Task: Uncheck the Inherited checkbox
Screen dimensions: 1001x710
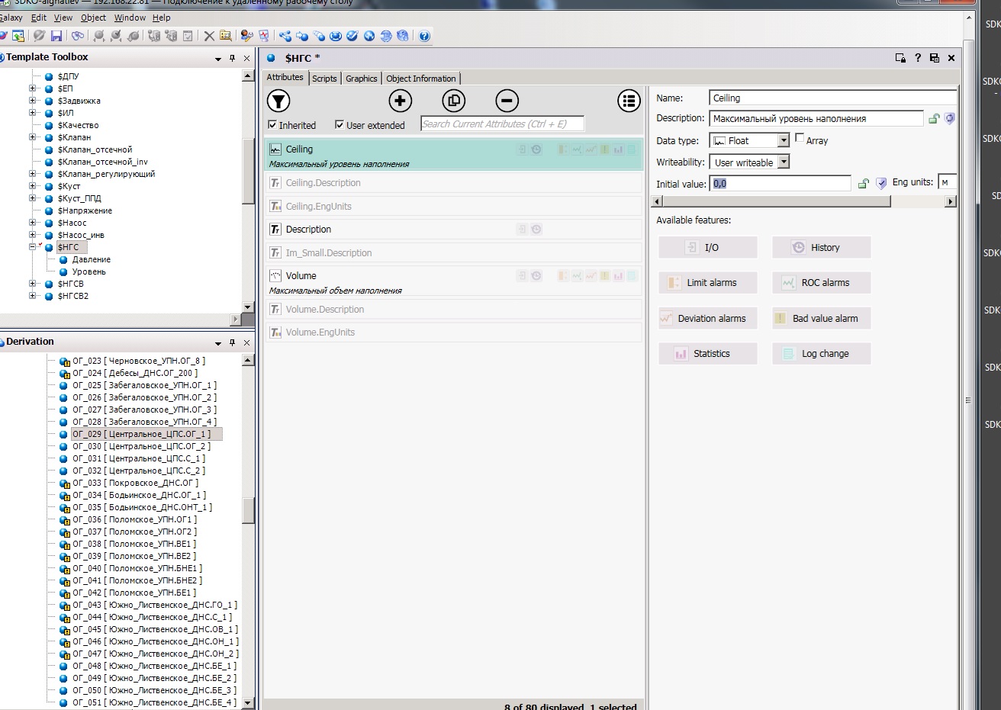Action: (272, 125)
